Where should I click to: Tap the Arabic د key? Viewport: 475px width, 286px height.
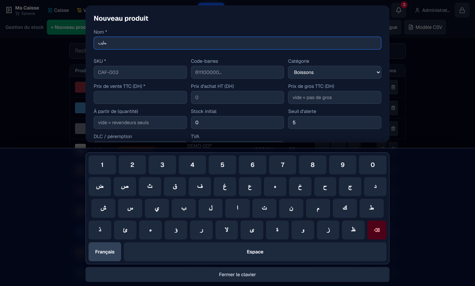coord(375,187)
